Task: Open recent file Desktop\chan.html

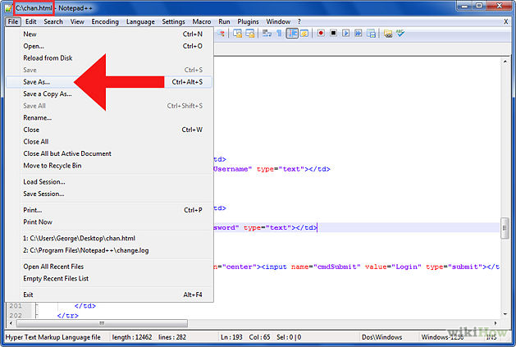Action: pos(109,239)
